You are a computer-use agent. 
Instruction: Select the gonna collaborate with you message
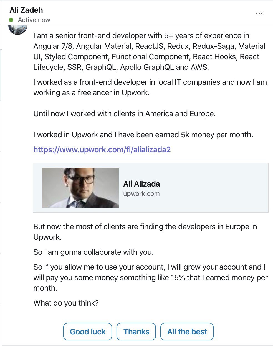pyautogui.click(x=93, y=252)
